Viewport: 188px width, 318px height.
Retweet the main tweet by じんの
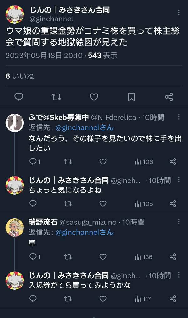click(x=56, y=97)
